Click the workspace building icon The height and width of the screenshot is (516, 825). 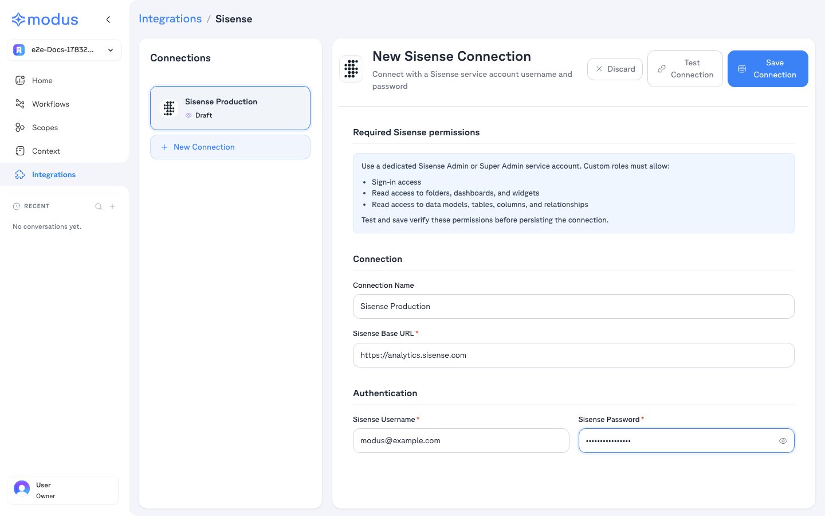tap(19, 50)
